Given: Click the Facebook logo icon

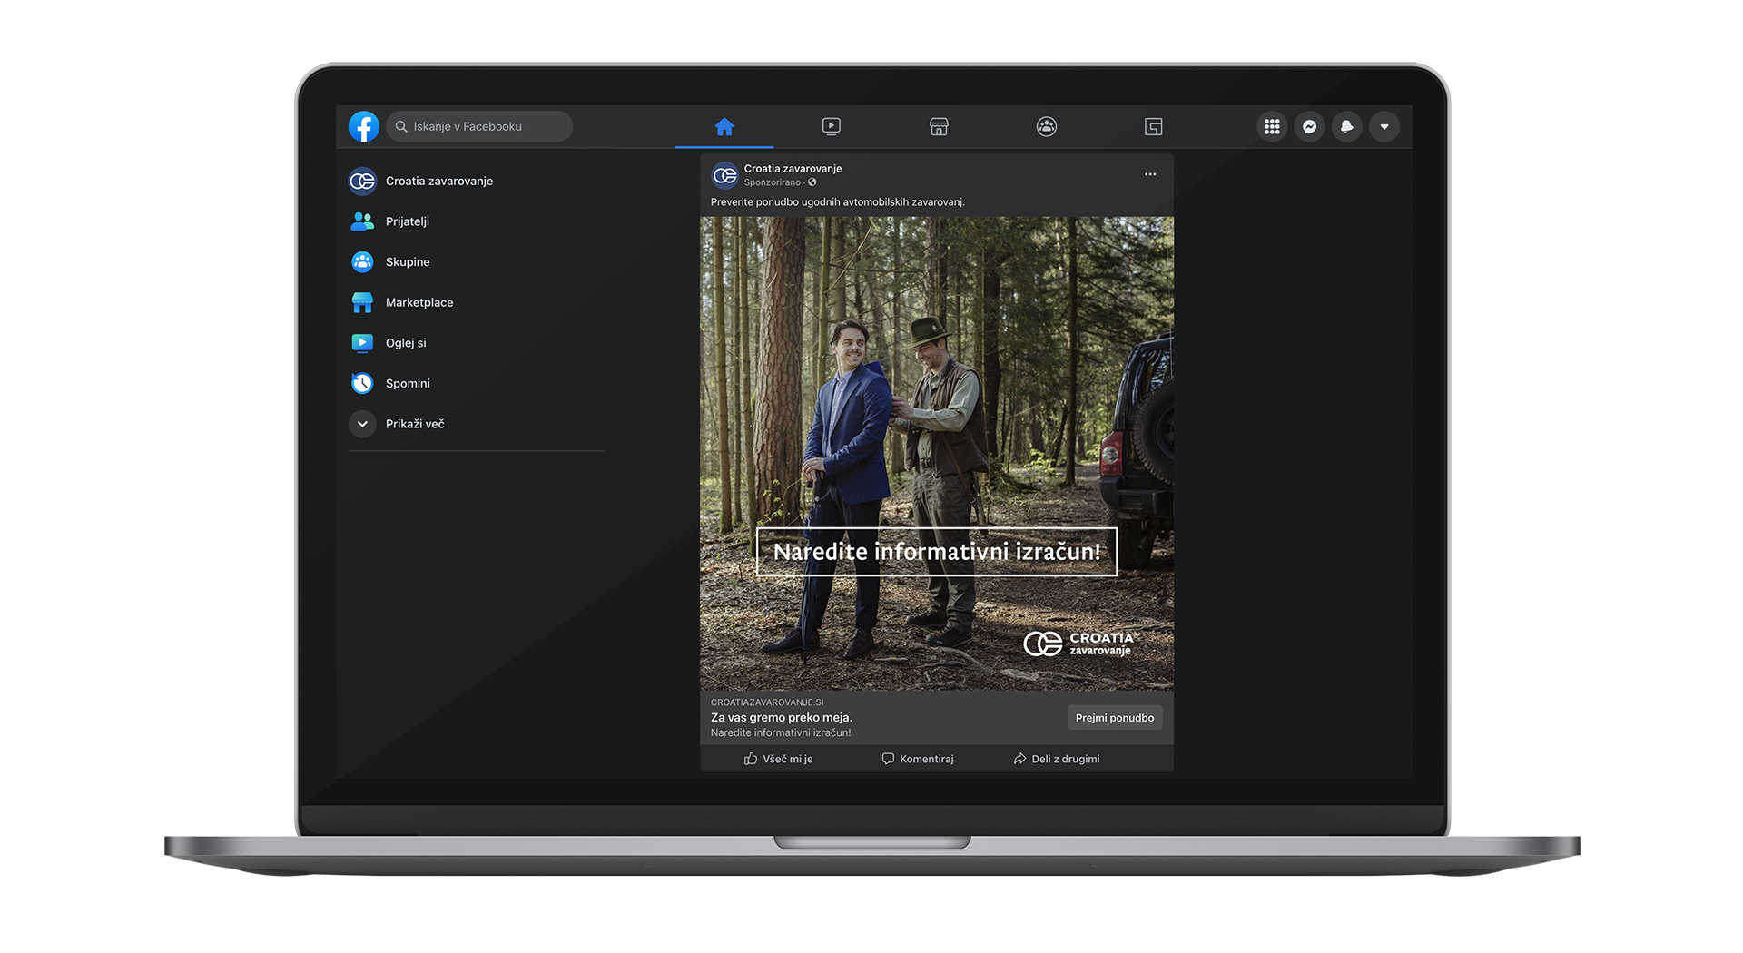Looking at the screenshot, I should point(364,127).
